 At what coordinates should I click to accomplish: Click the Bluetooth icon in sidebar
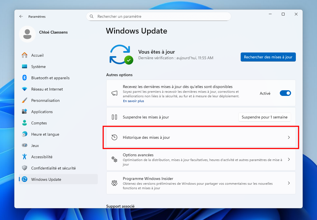(25, 78)
